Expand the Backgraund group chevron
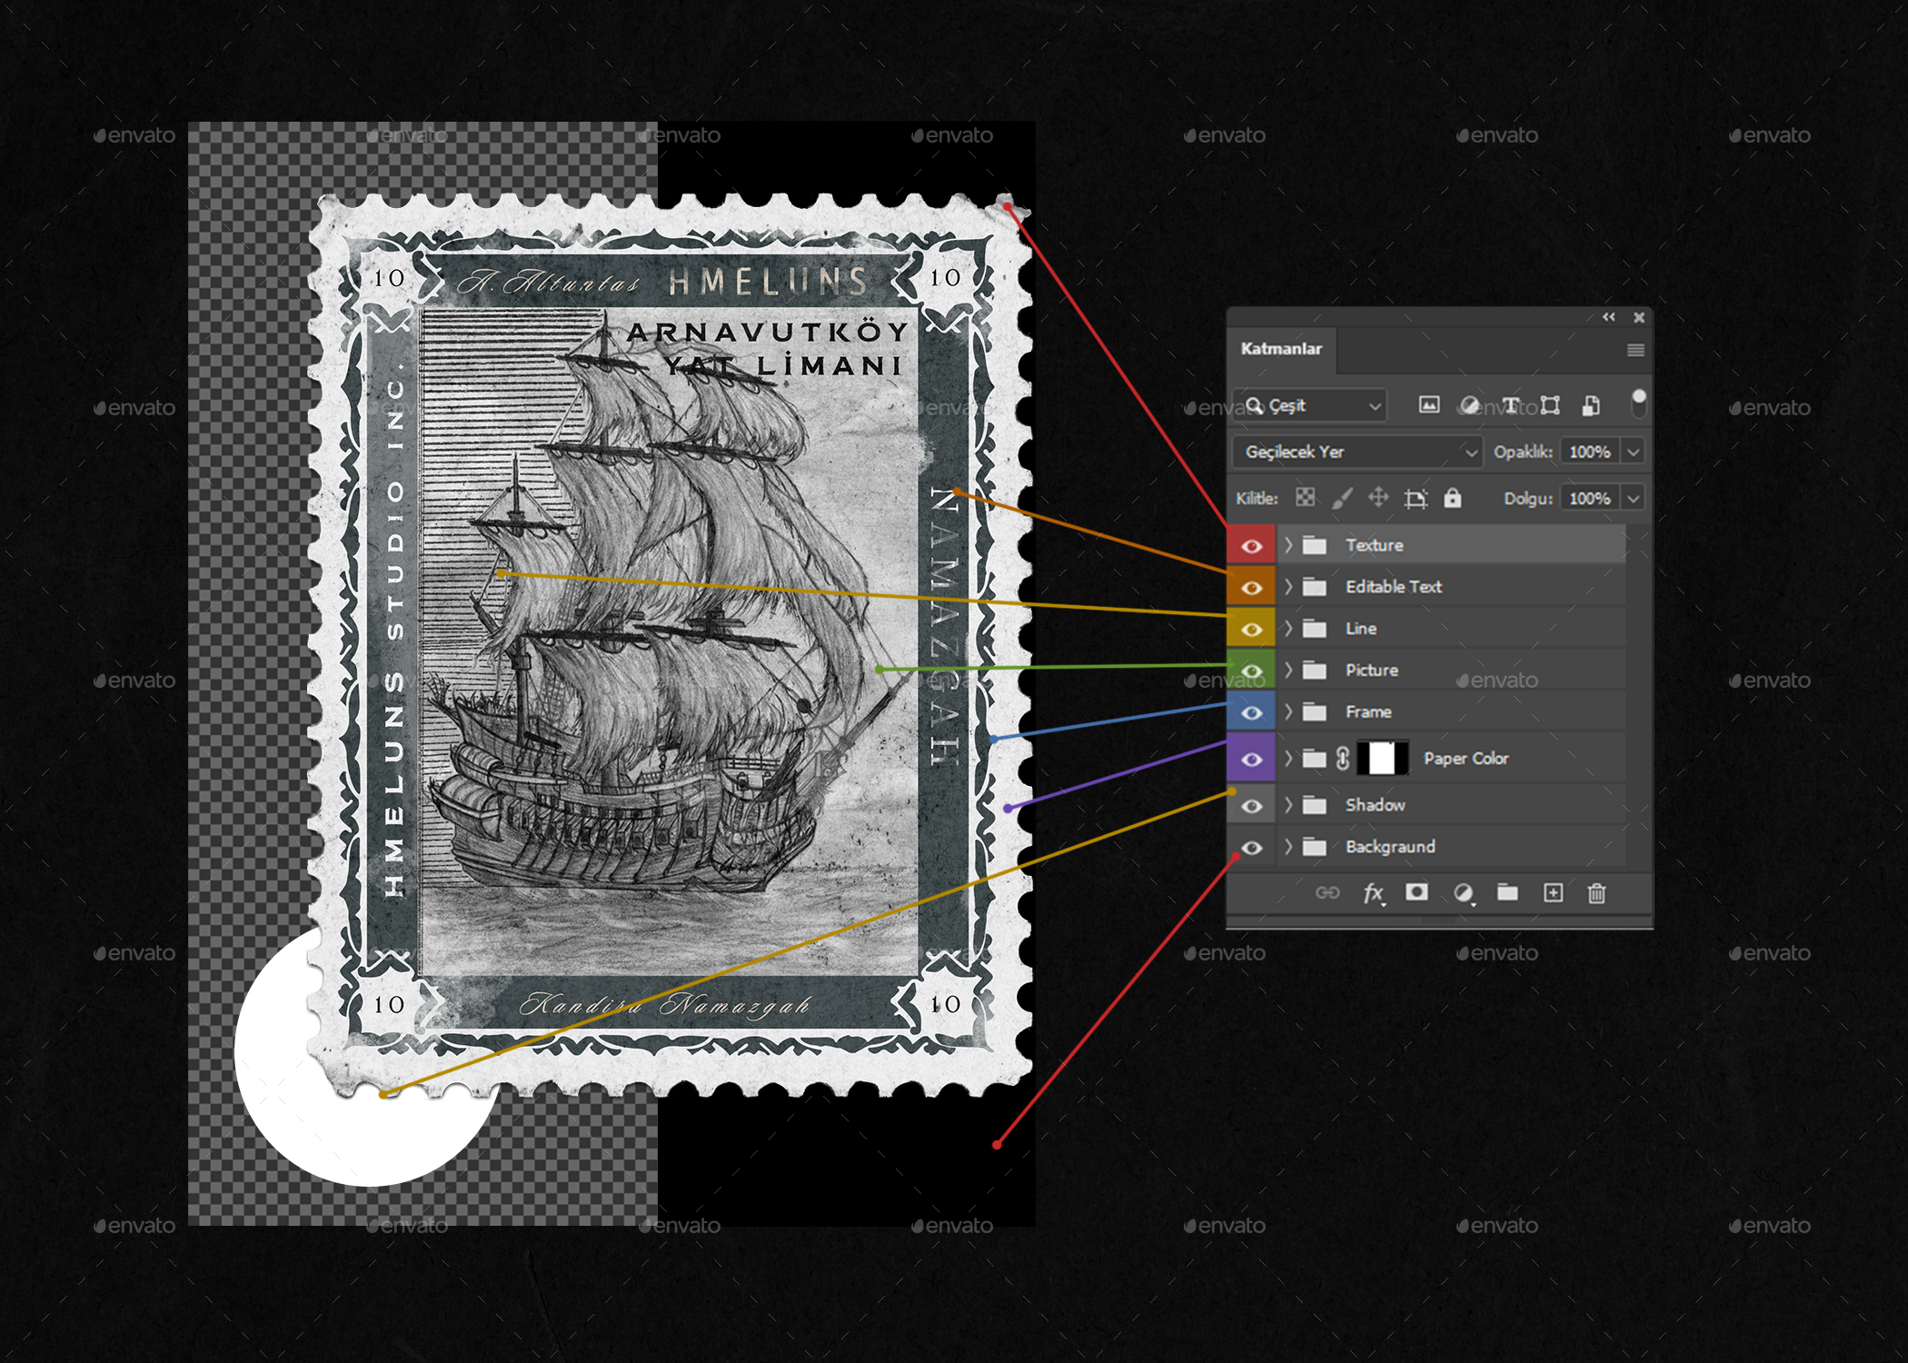Screen dimensions: 1908x1363 [1288, 846]
